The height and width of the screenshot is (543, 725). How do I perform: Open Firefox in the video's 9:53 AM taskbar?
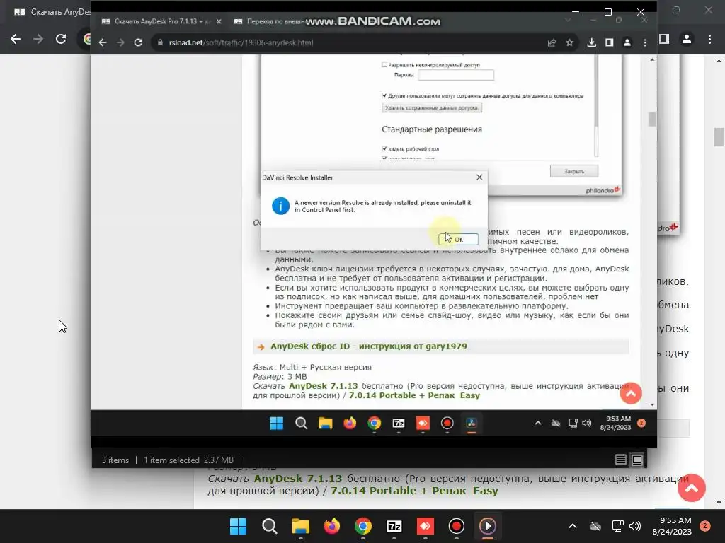350,423
